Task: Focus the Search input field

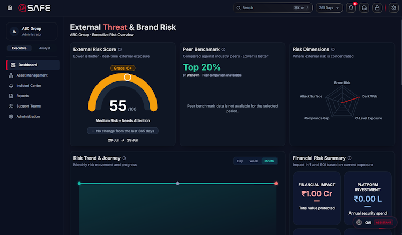Action: point(273,8)
